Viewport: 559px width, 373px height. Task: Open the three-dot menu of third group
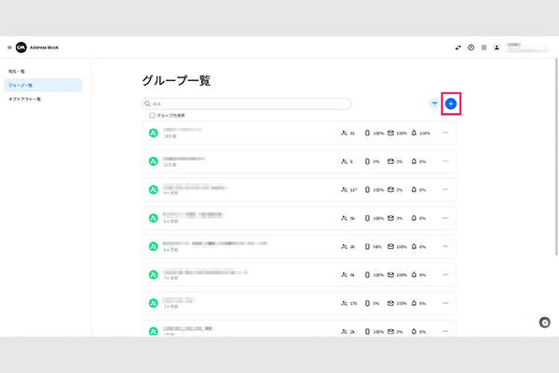click(x=445, y=189)
